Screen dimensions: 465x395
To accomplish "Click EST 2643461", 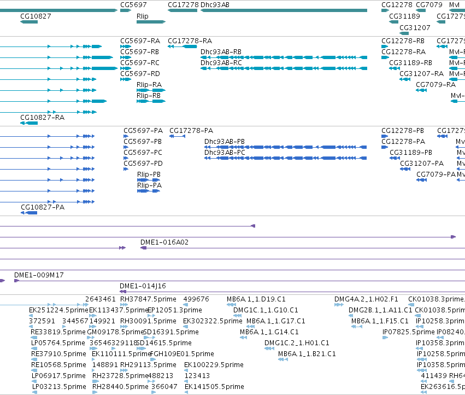I will coord(100,299).
